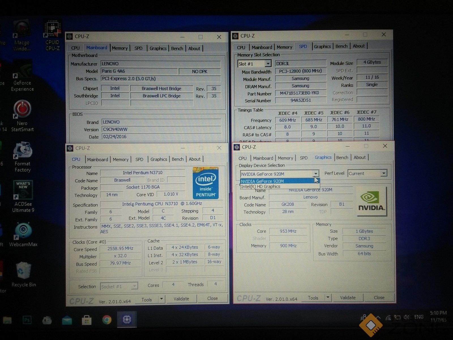
Task: Expand Tools arrow in CPU window
Action: click(161, 299)
